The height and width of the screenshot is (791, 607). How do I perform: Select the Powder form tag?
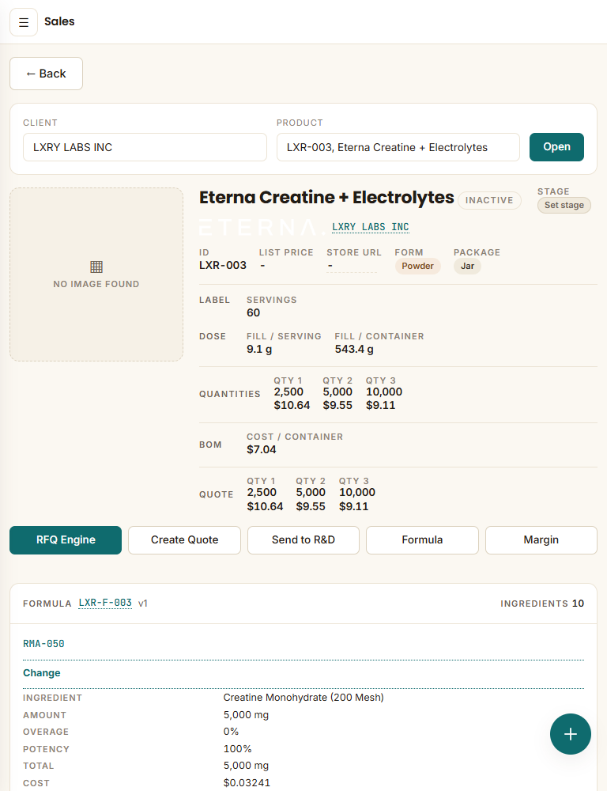(x=417, y=266)
